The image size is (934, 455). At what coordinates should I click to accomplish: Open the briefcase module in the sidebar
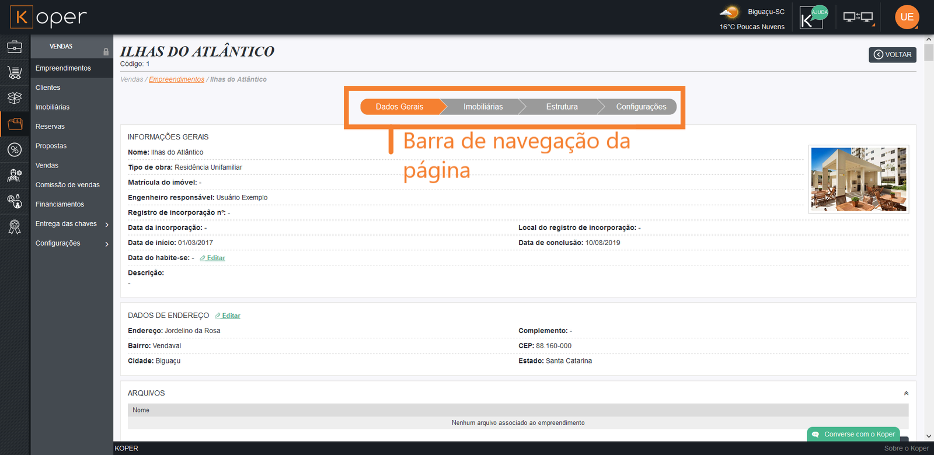15,47
